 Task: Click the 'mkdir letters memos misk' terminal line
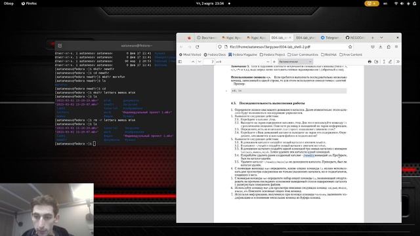click(95, 92)
